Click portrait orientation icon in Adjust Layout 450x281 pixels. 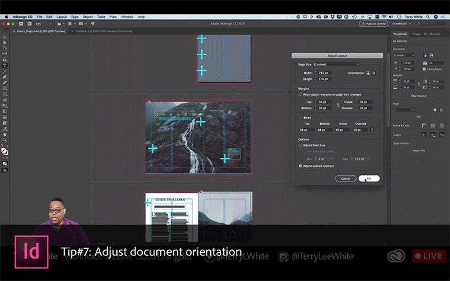(x=368, y=72)
